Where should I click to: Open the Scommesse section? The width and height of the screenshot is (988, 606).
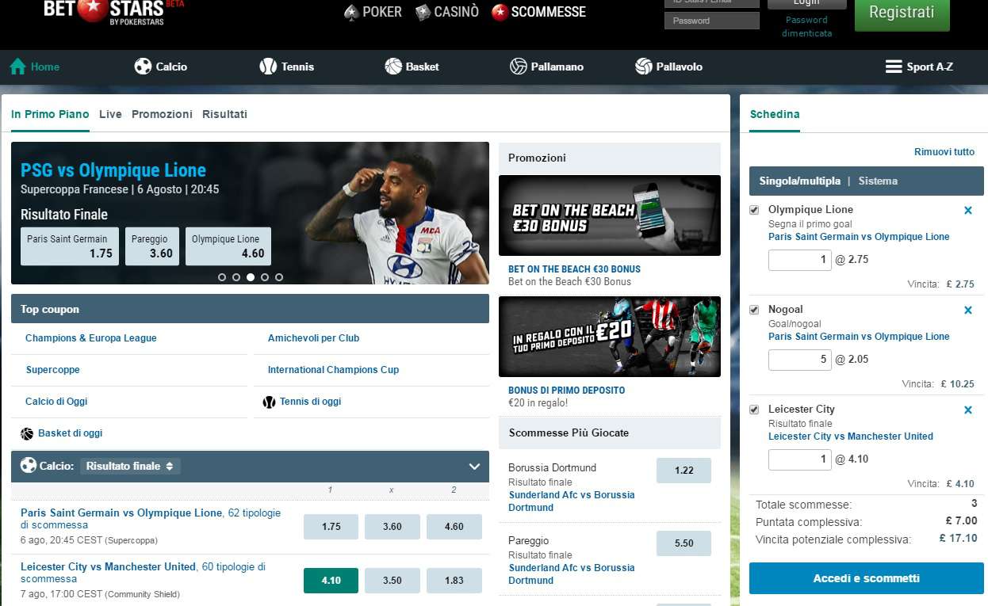tap(539, 12)
